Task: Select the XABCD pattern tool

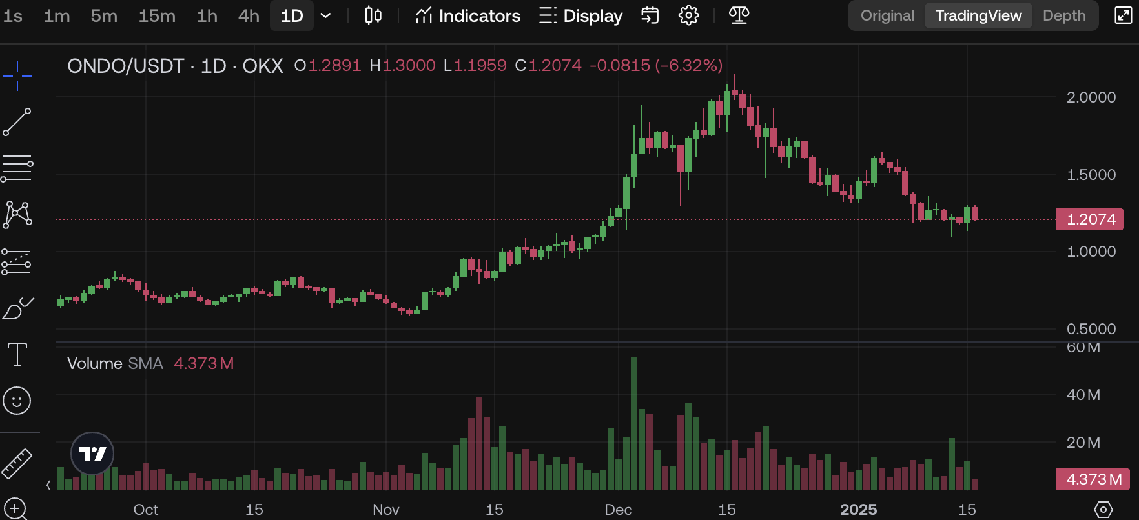Action: coord(17,215)
